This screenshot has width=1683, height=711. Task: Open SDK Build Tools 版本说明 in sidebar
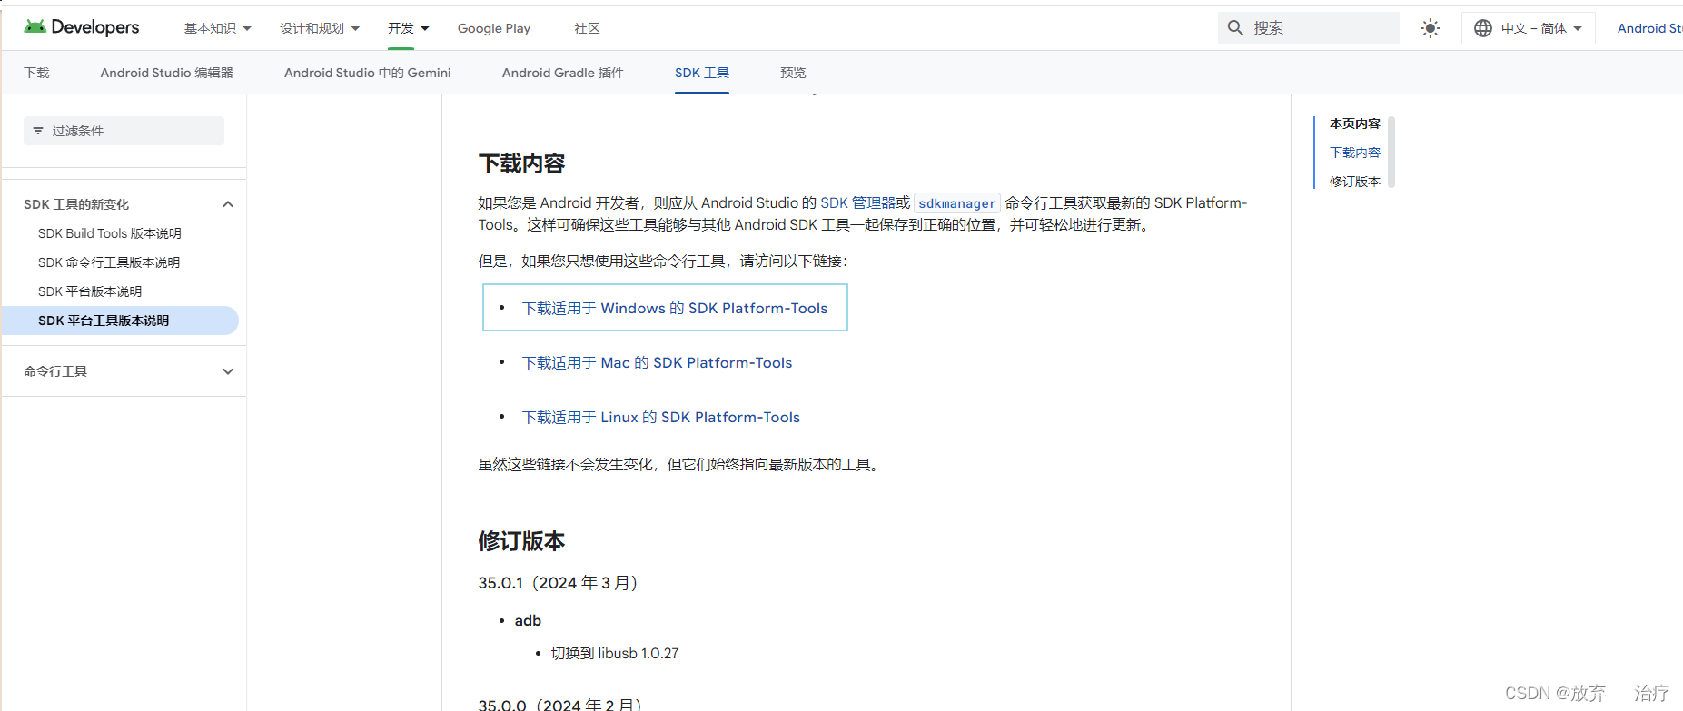[110, 233]
